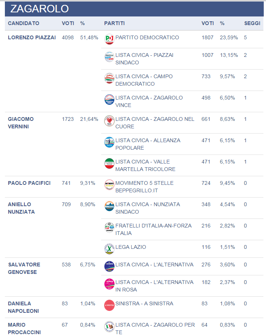Click the Piazzai Sindaco list logo
This screenshot has width=266, height=336.
pyautogui.click(x=109, y=57)
